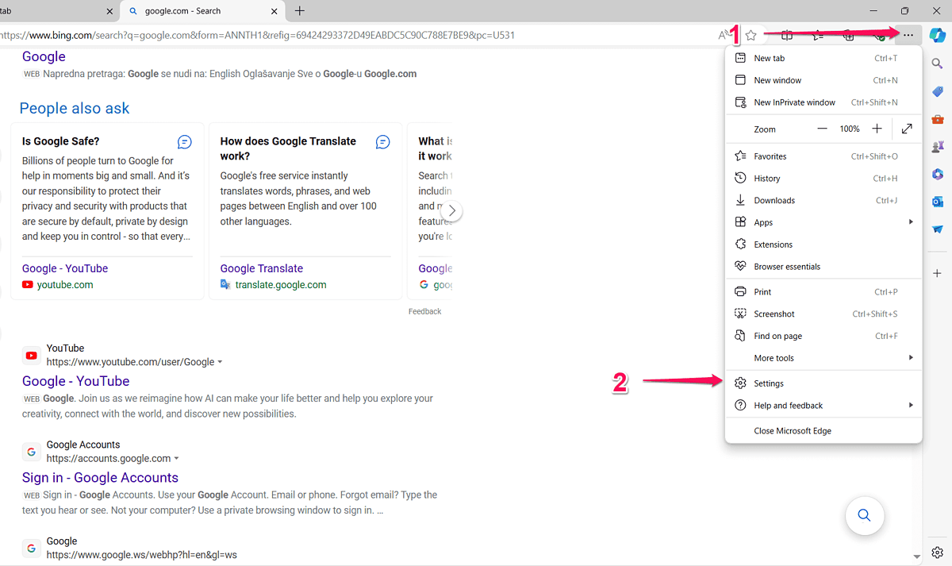Viewport: 952px width, 566px height.
Task: Click the floating round search button
Action: 865,516
